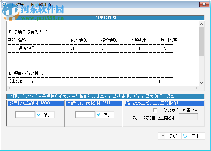Click the 利润比率 column header text

click(x=169, y=40)
